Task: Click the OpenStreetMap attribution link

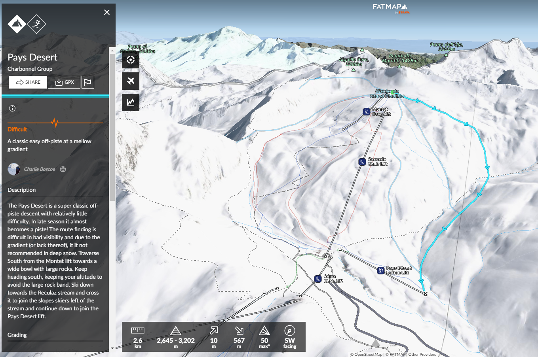Action: tap(368, 354)
